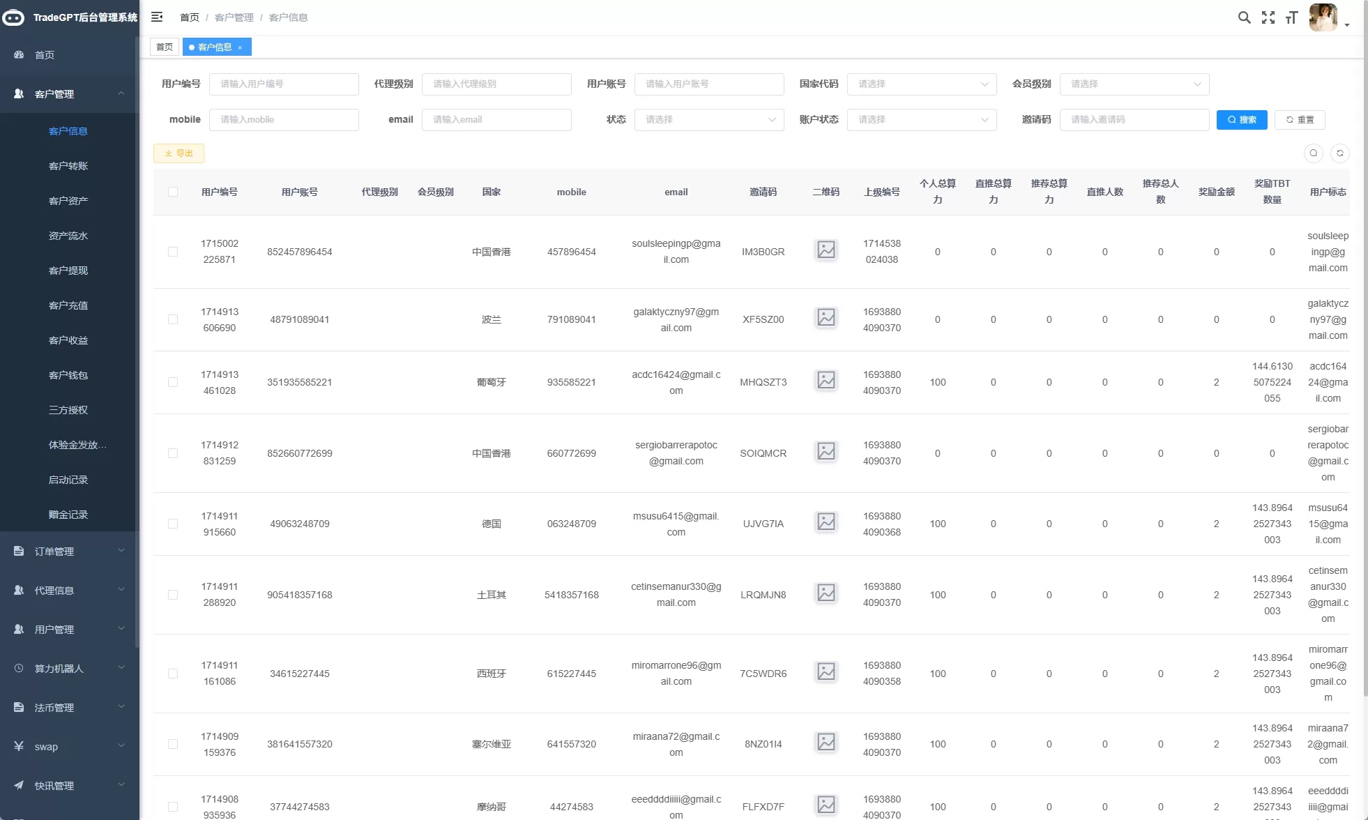Hide search bar using round magnifier icon
The width and height of the screenshot is (1368, 820).
coord(1313,153)
